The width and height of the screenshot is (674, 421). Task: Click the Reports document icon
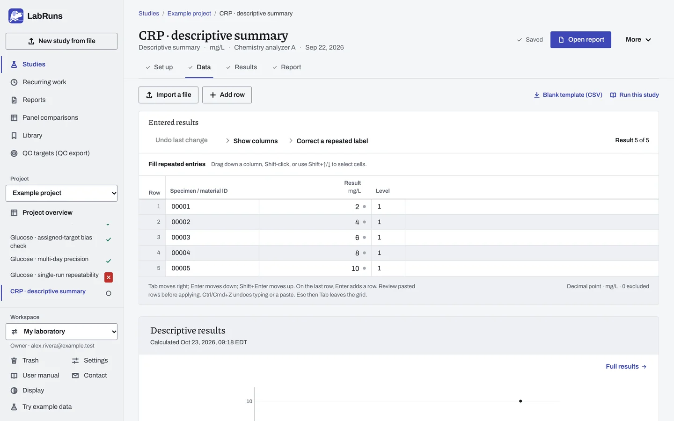coord(14,100)
